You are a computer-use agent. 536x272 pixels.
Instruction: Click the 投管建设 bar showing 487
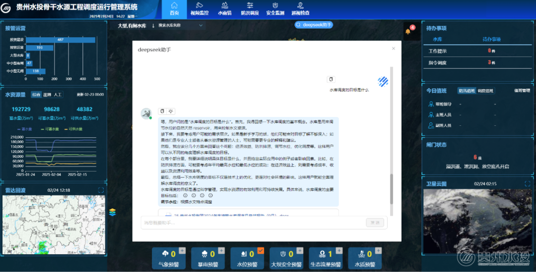click(x=61, y=40)
